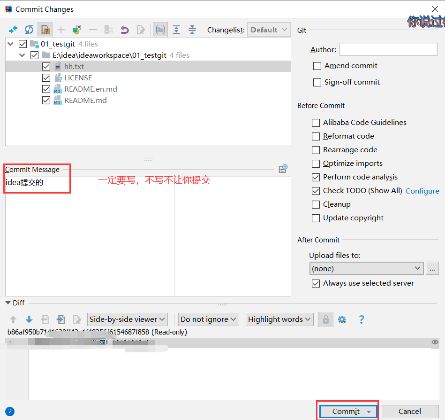Enable the Sign-off commit checkbox

coord(317,83)
